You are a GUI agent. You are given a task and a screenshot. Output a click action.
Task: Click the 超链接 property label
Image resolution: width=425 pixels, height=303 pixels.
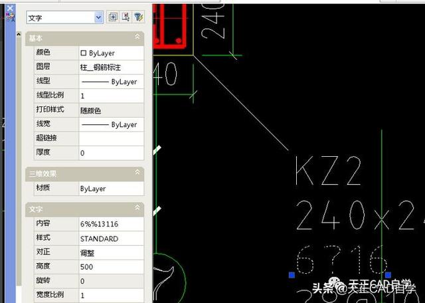46,138
